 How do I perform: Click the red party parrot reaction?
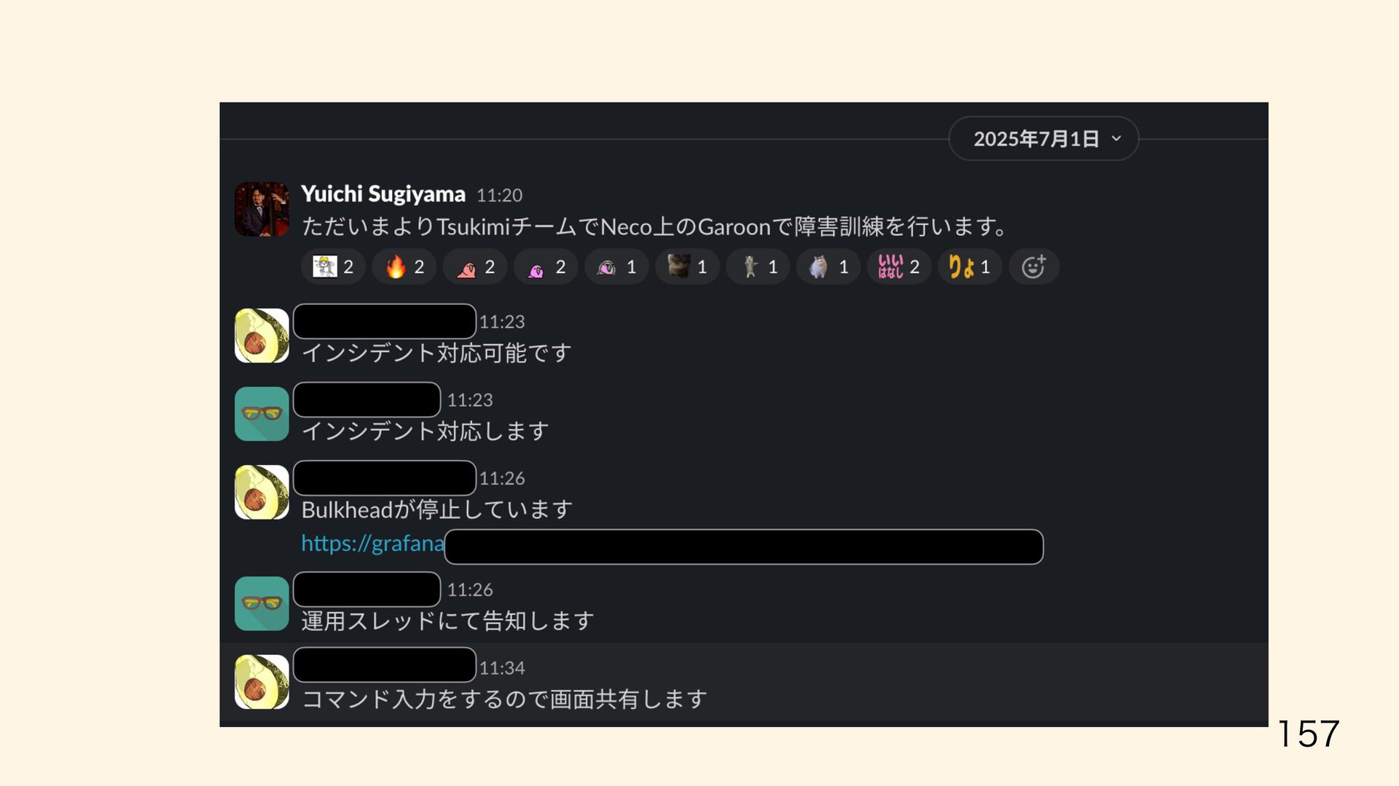pyautogui.click(x=475, y=267)
